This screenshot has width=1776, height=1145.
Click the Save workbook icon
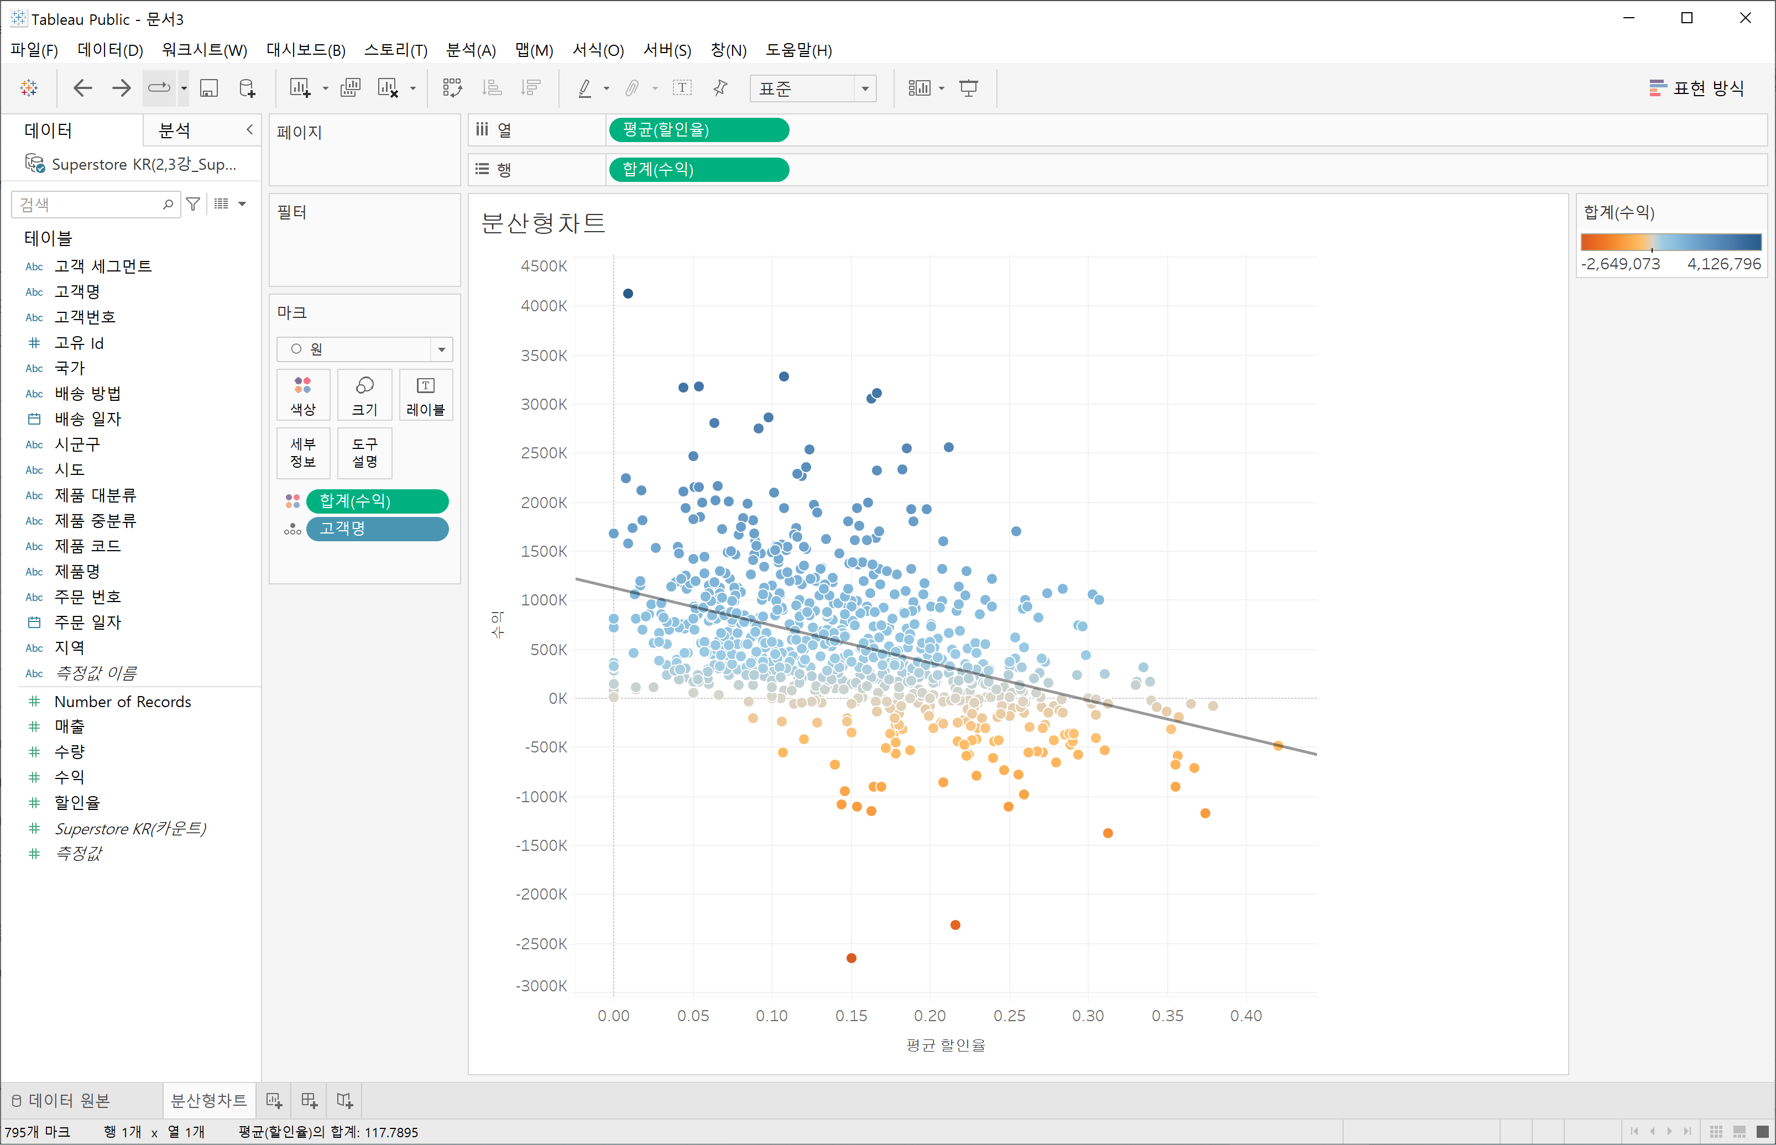[209, 88]
